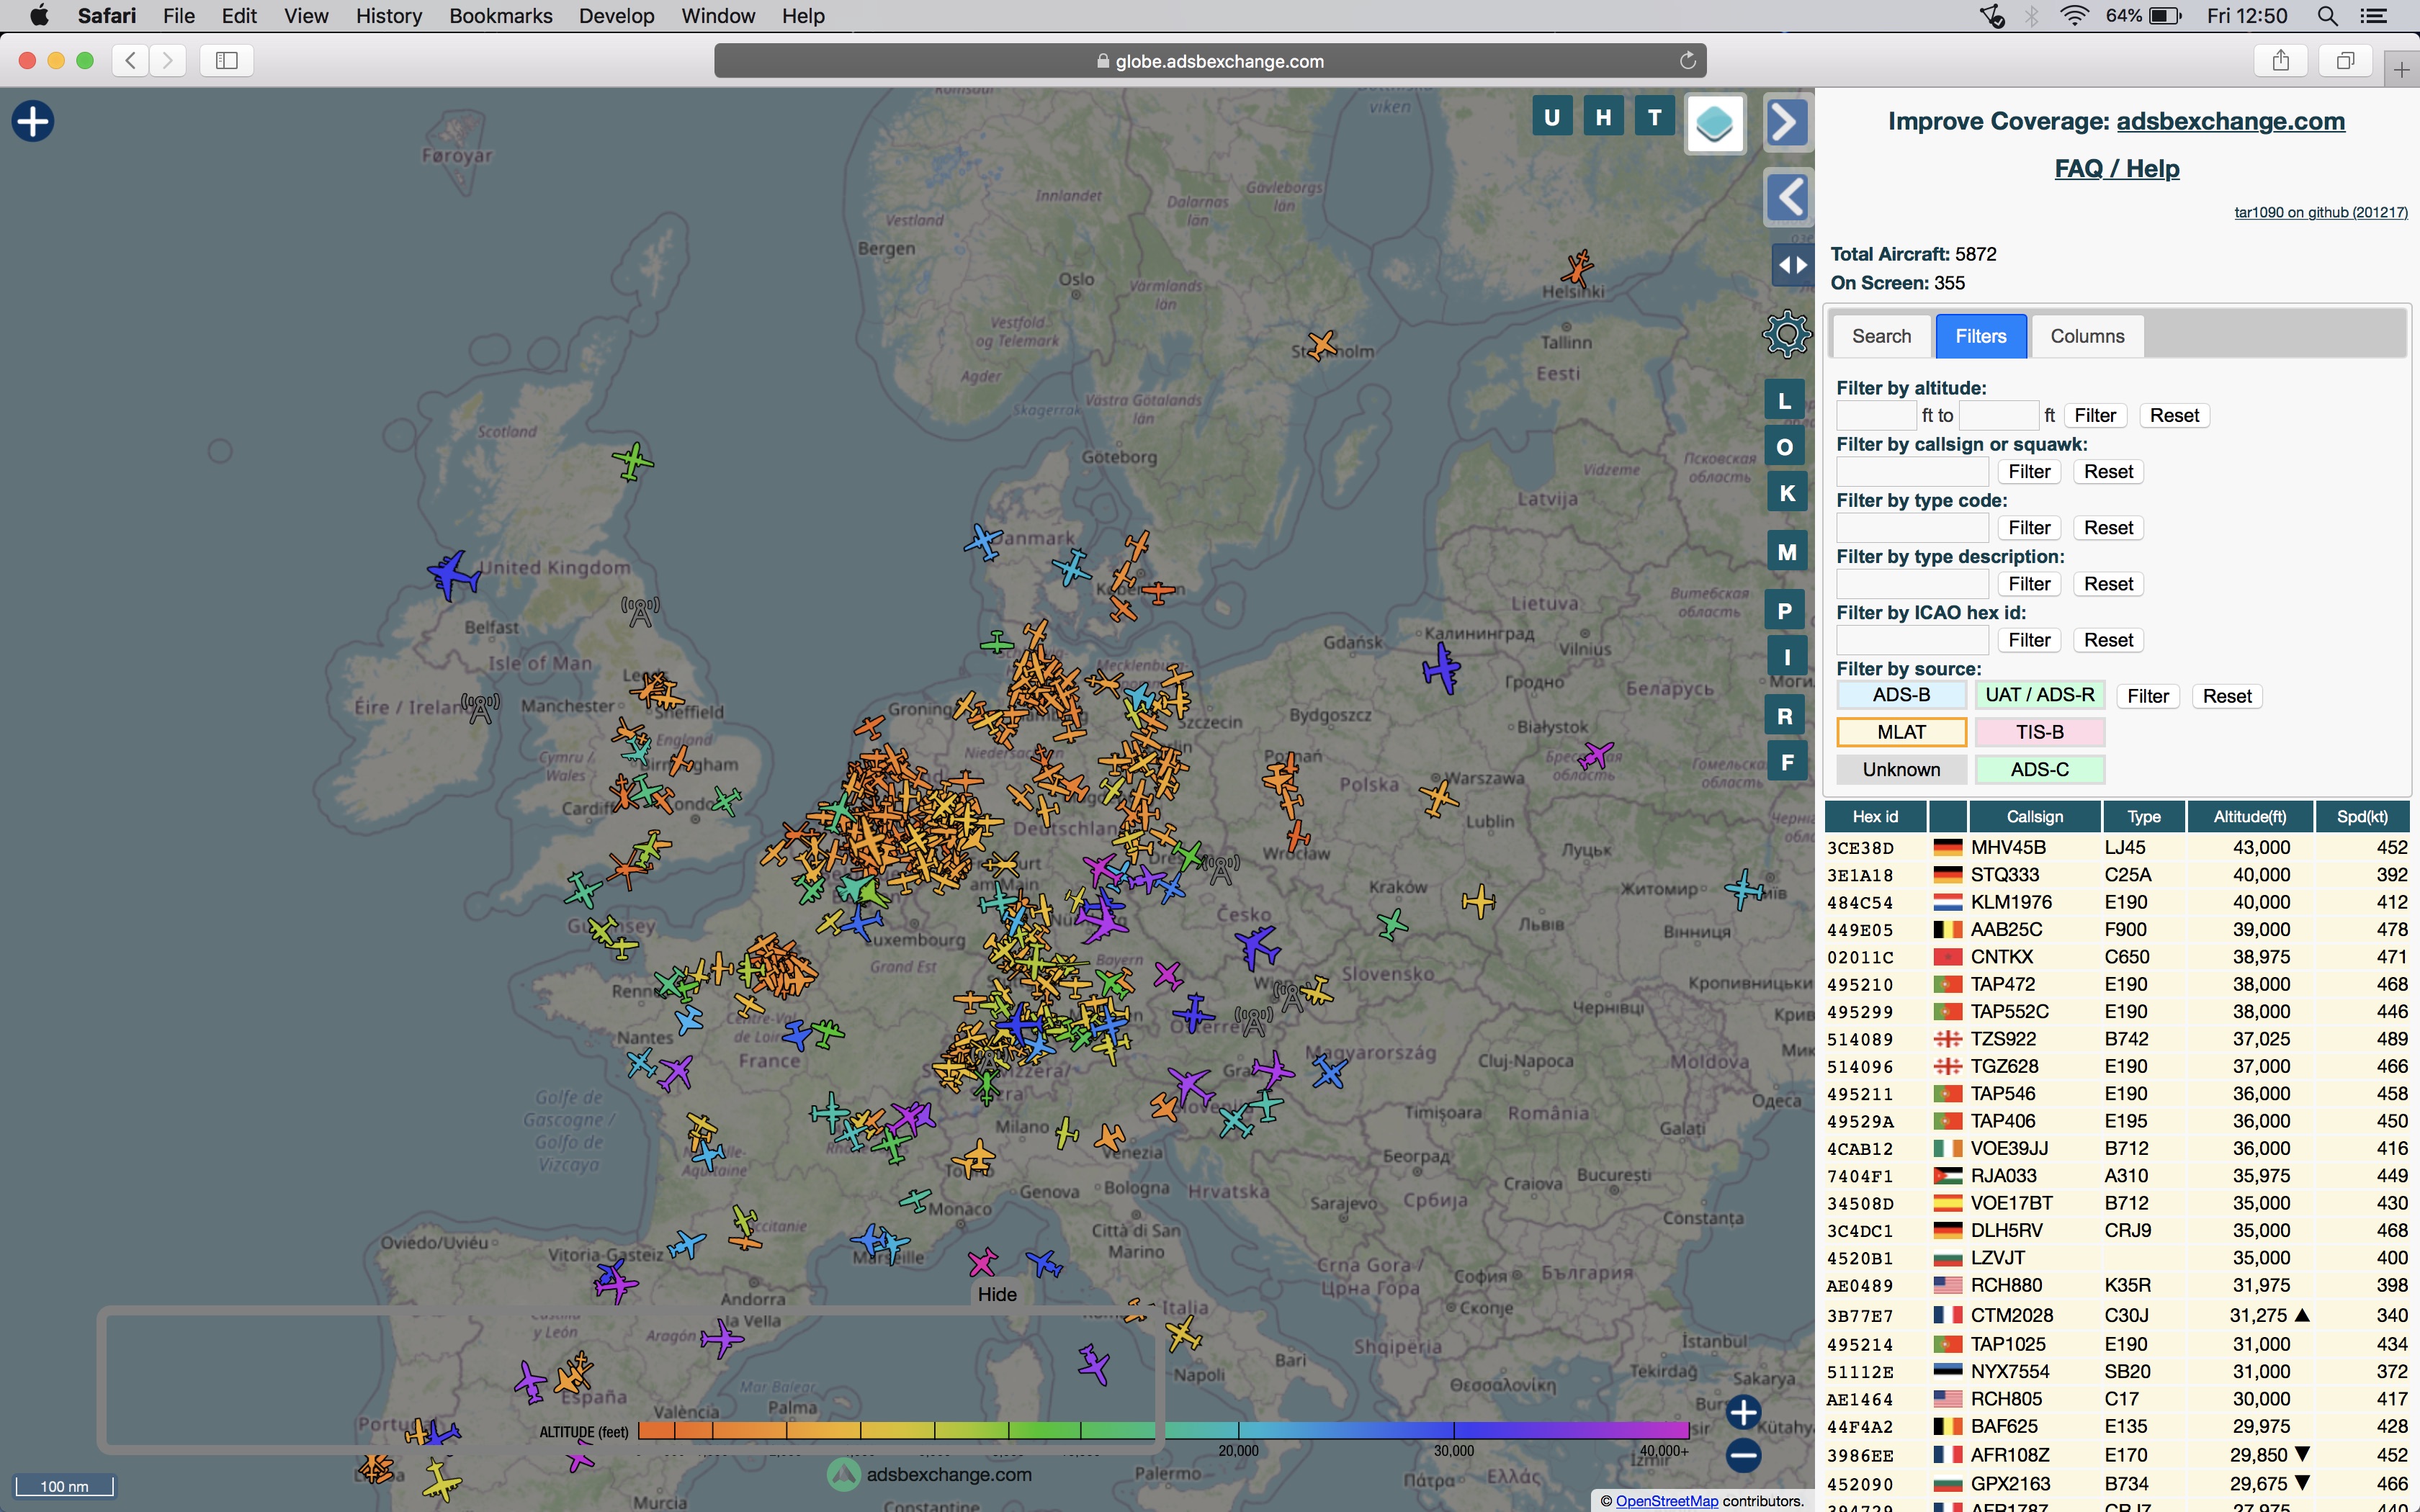Select the MLAT source swatch
The image size is (2420, 1512).
coord(1901,732)
